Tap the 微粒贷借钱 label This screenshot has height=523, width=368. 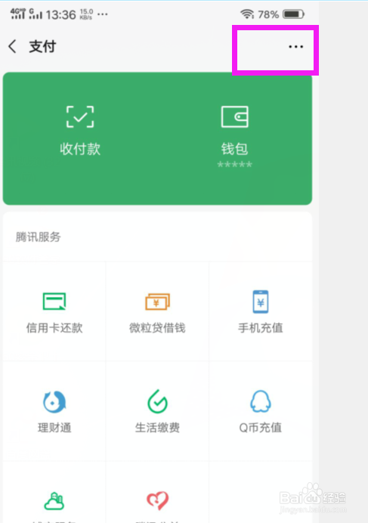click(x=157, y=328)
